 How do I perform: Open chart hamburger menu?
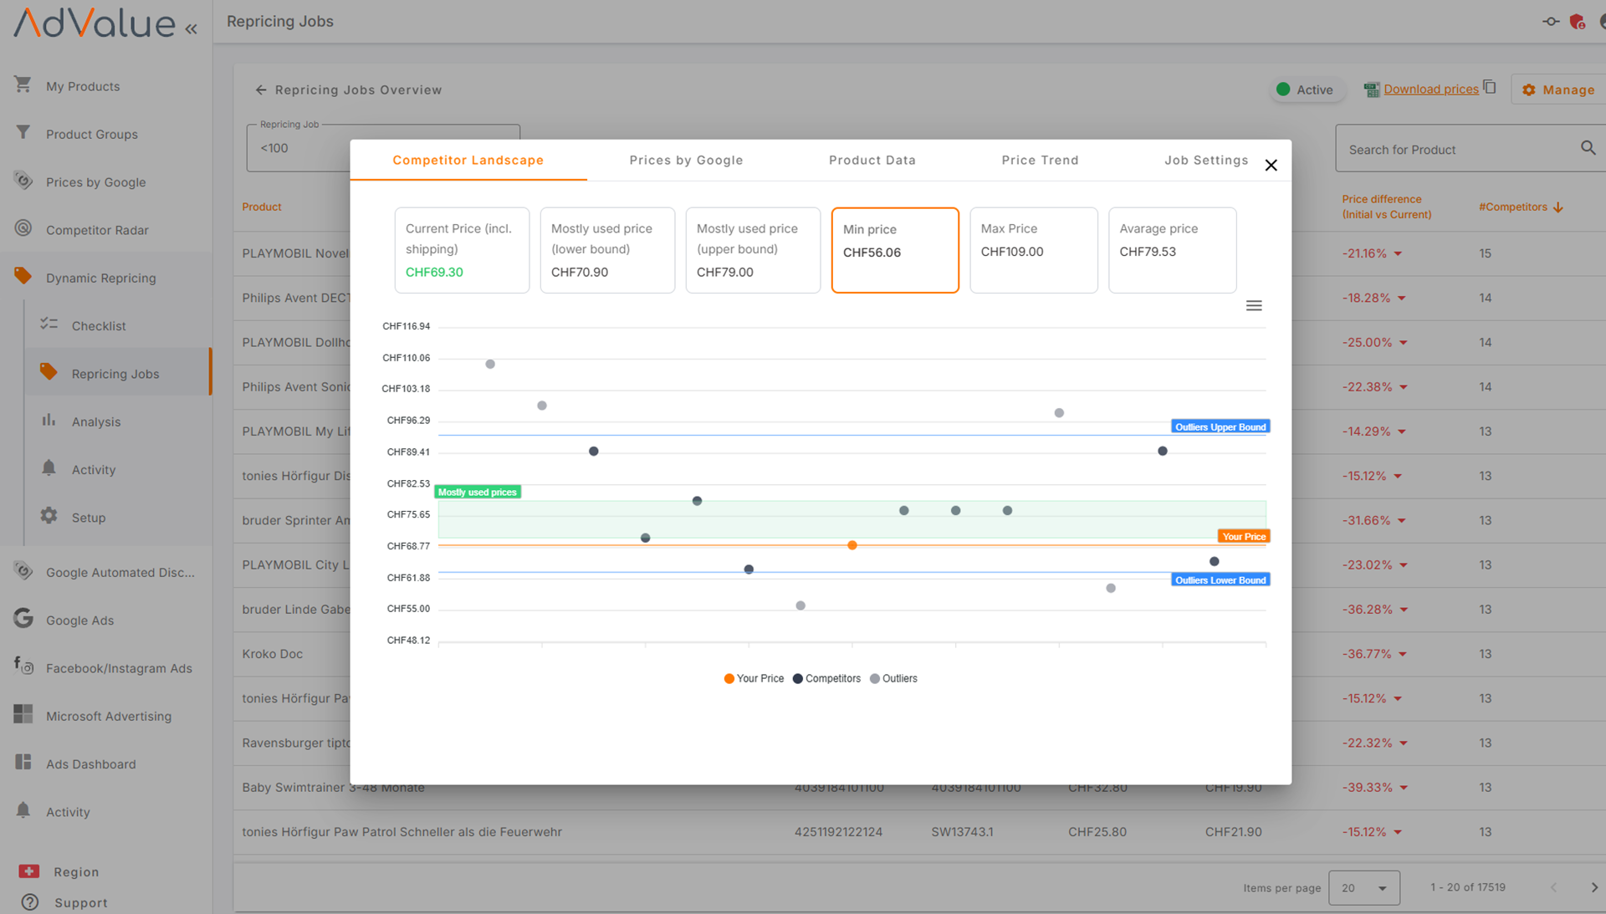pos(1253,306)
